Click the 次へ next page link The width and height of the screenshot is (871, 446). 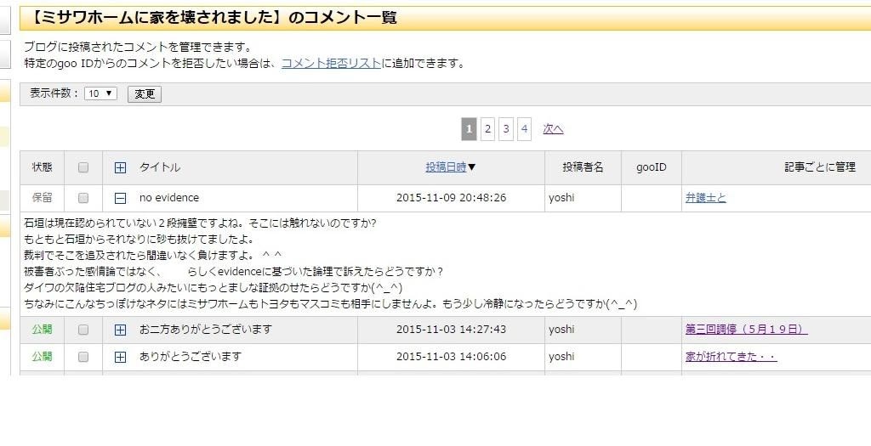(x=553, y=129)
